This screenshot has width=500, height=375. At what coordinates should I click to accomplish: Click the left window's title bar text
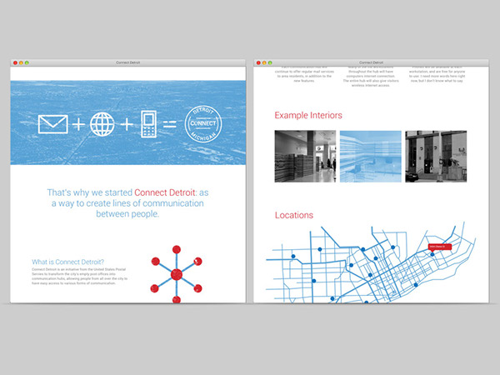[127, 62]
